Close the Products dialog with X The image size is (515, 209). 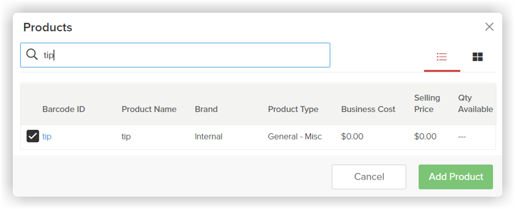pos(489,27)
